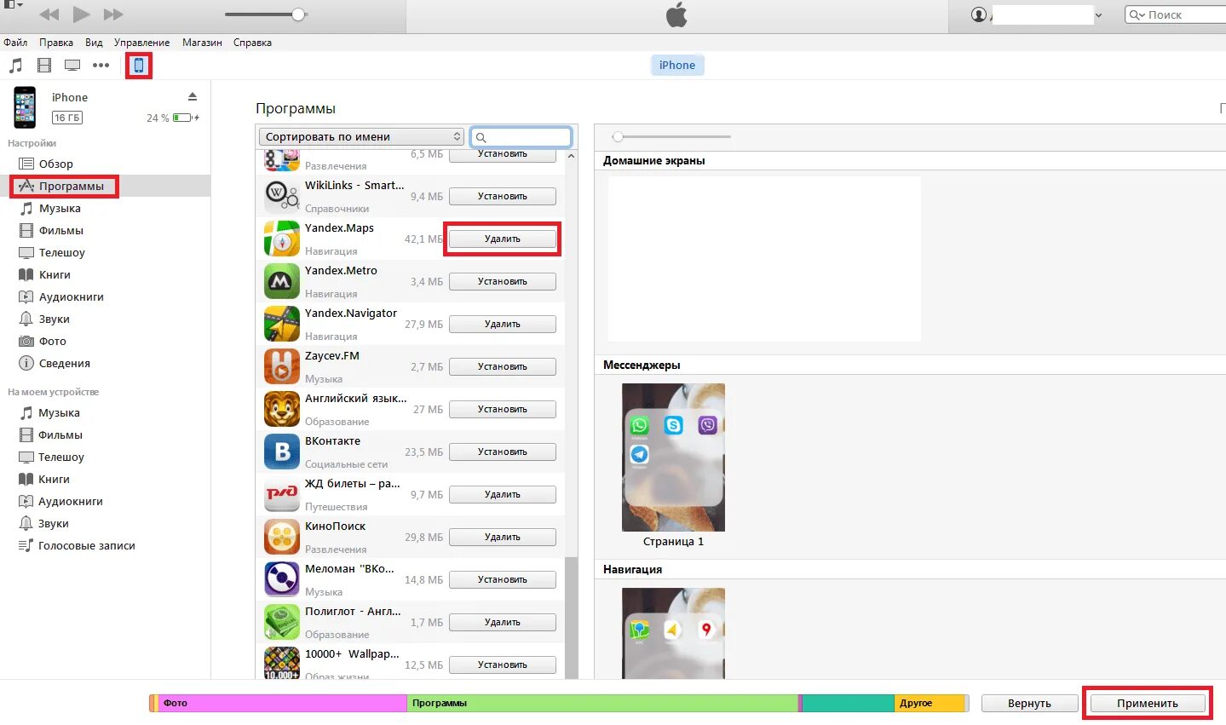Open the TV shows library icon

pyautogui.click(x=72, y=65)
